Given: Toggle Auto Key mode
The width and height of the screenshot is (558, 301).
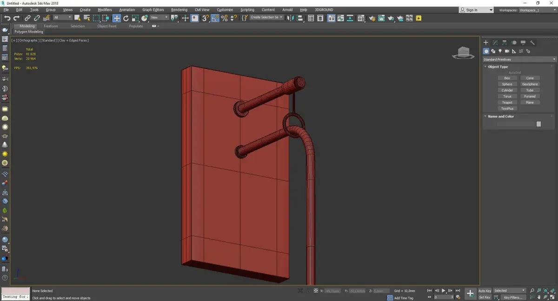Looking at the screenshot, I should [485, 291].
